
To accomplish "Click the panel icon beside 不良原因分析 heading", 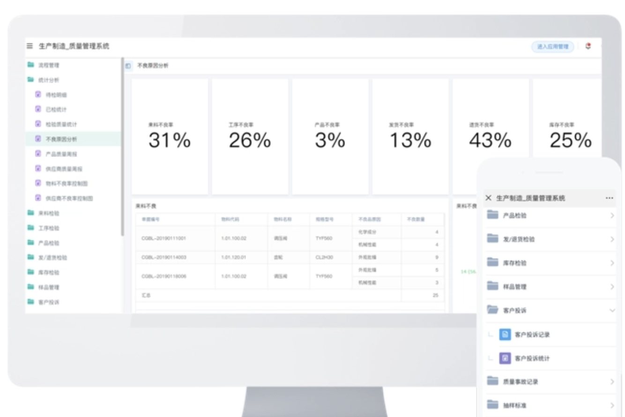I will pyautogui.click(x=128, y=66).
